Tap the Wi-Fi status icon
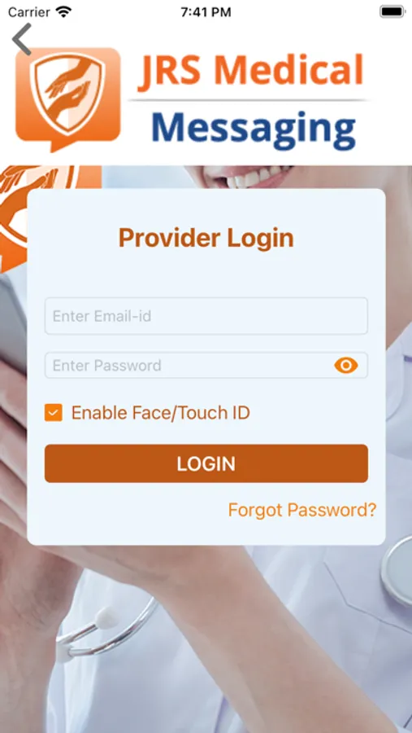412x733 pixels. [63, 11]
